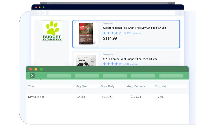Select the Auto Delivery column header
Viewport: 215px width, 125px height.
pos(136,86)
